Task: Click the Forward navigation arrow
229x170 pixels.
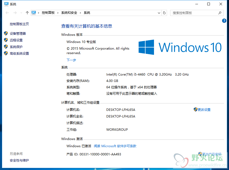Action: pos(15,13)
